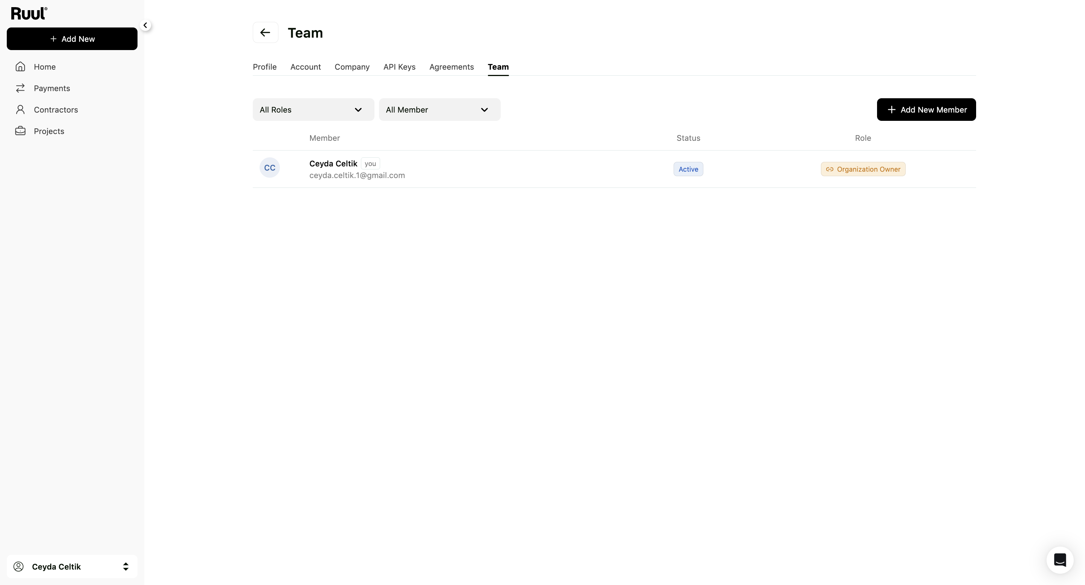
Task: Click the Home house icon
Action: point(20,67)
